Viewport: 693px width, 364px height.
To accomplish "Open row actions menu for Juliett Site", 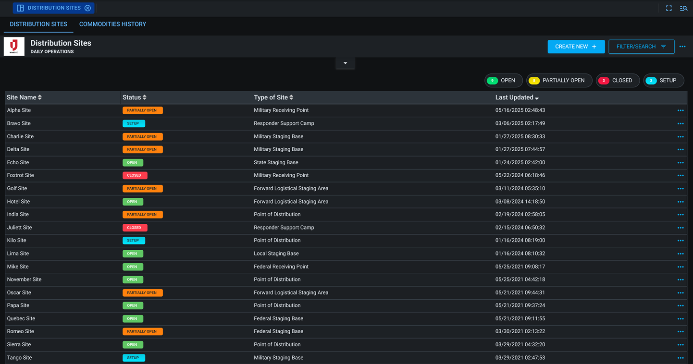I will pos(680,227).
